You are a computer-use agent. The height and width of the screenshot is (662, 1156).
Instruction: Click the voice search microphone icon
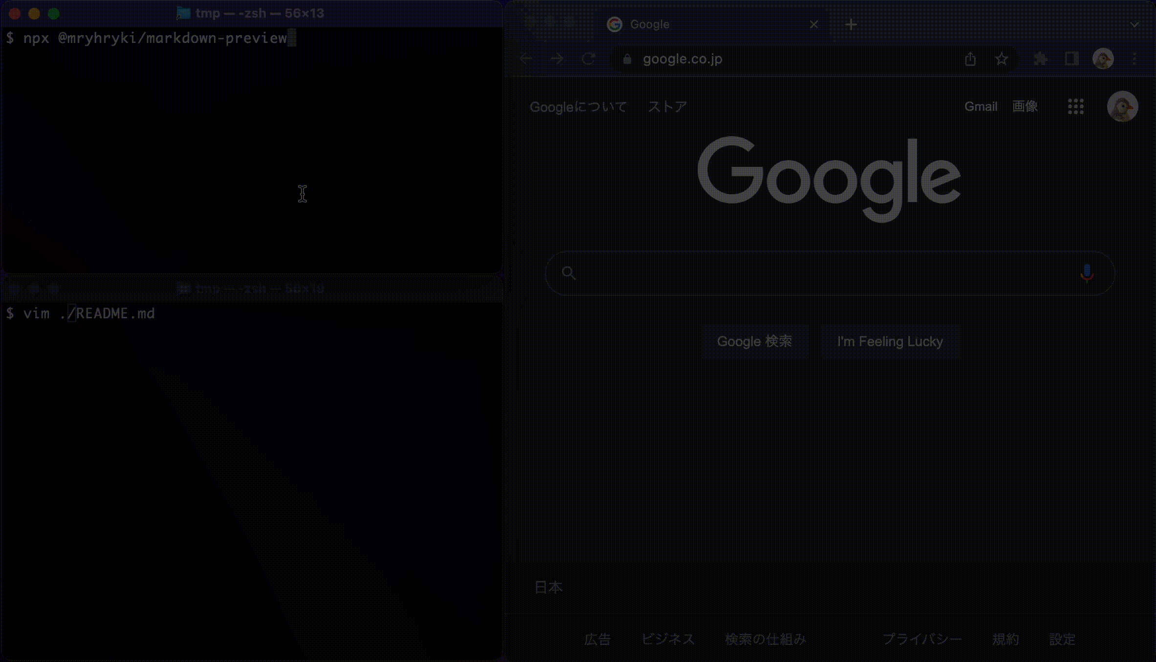1087,273
